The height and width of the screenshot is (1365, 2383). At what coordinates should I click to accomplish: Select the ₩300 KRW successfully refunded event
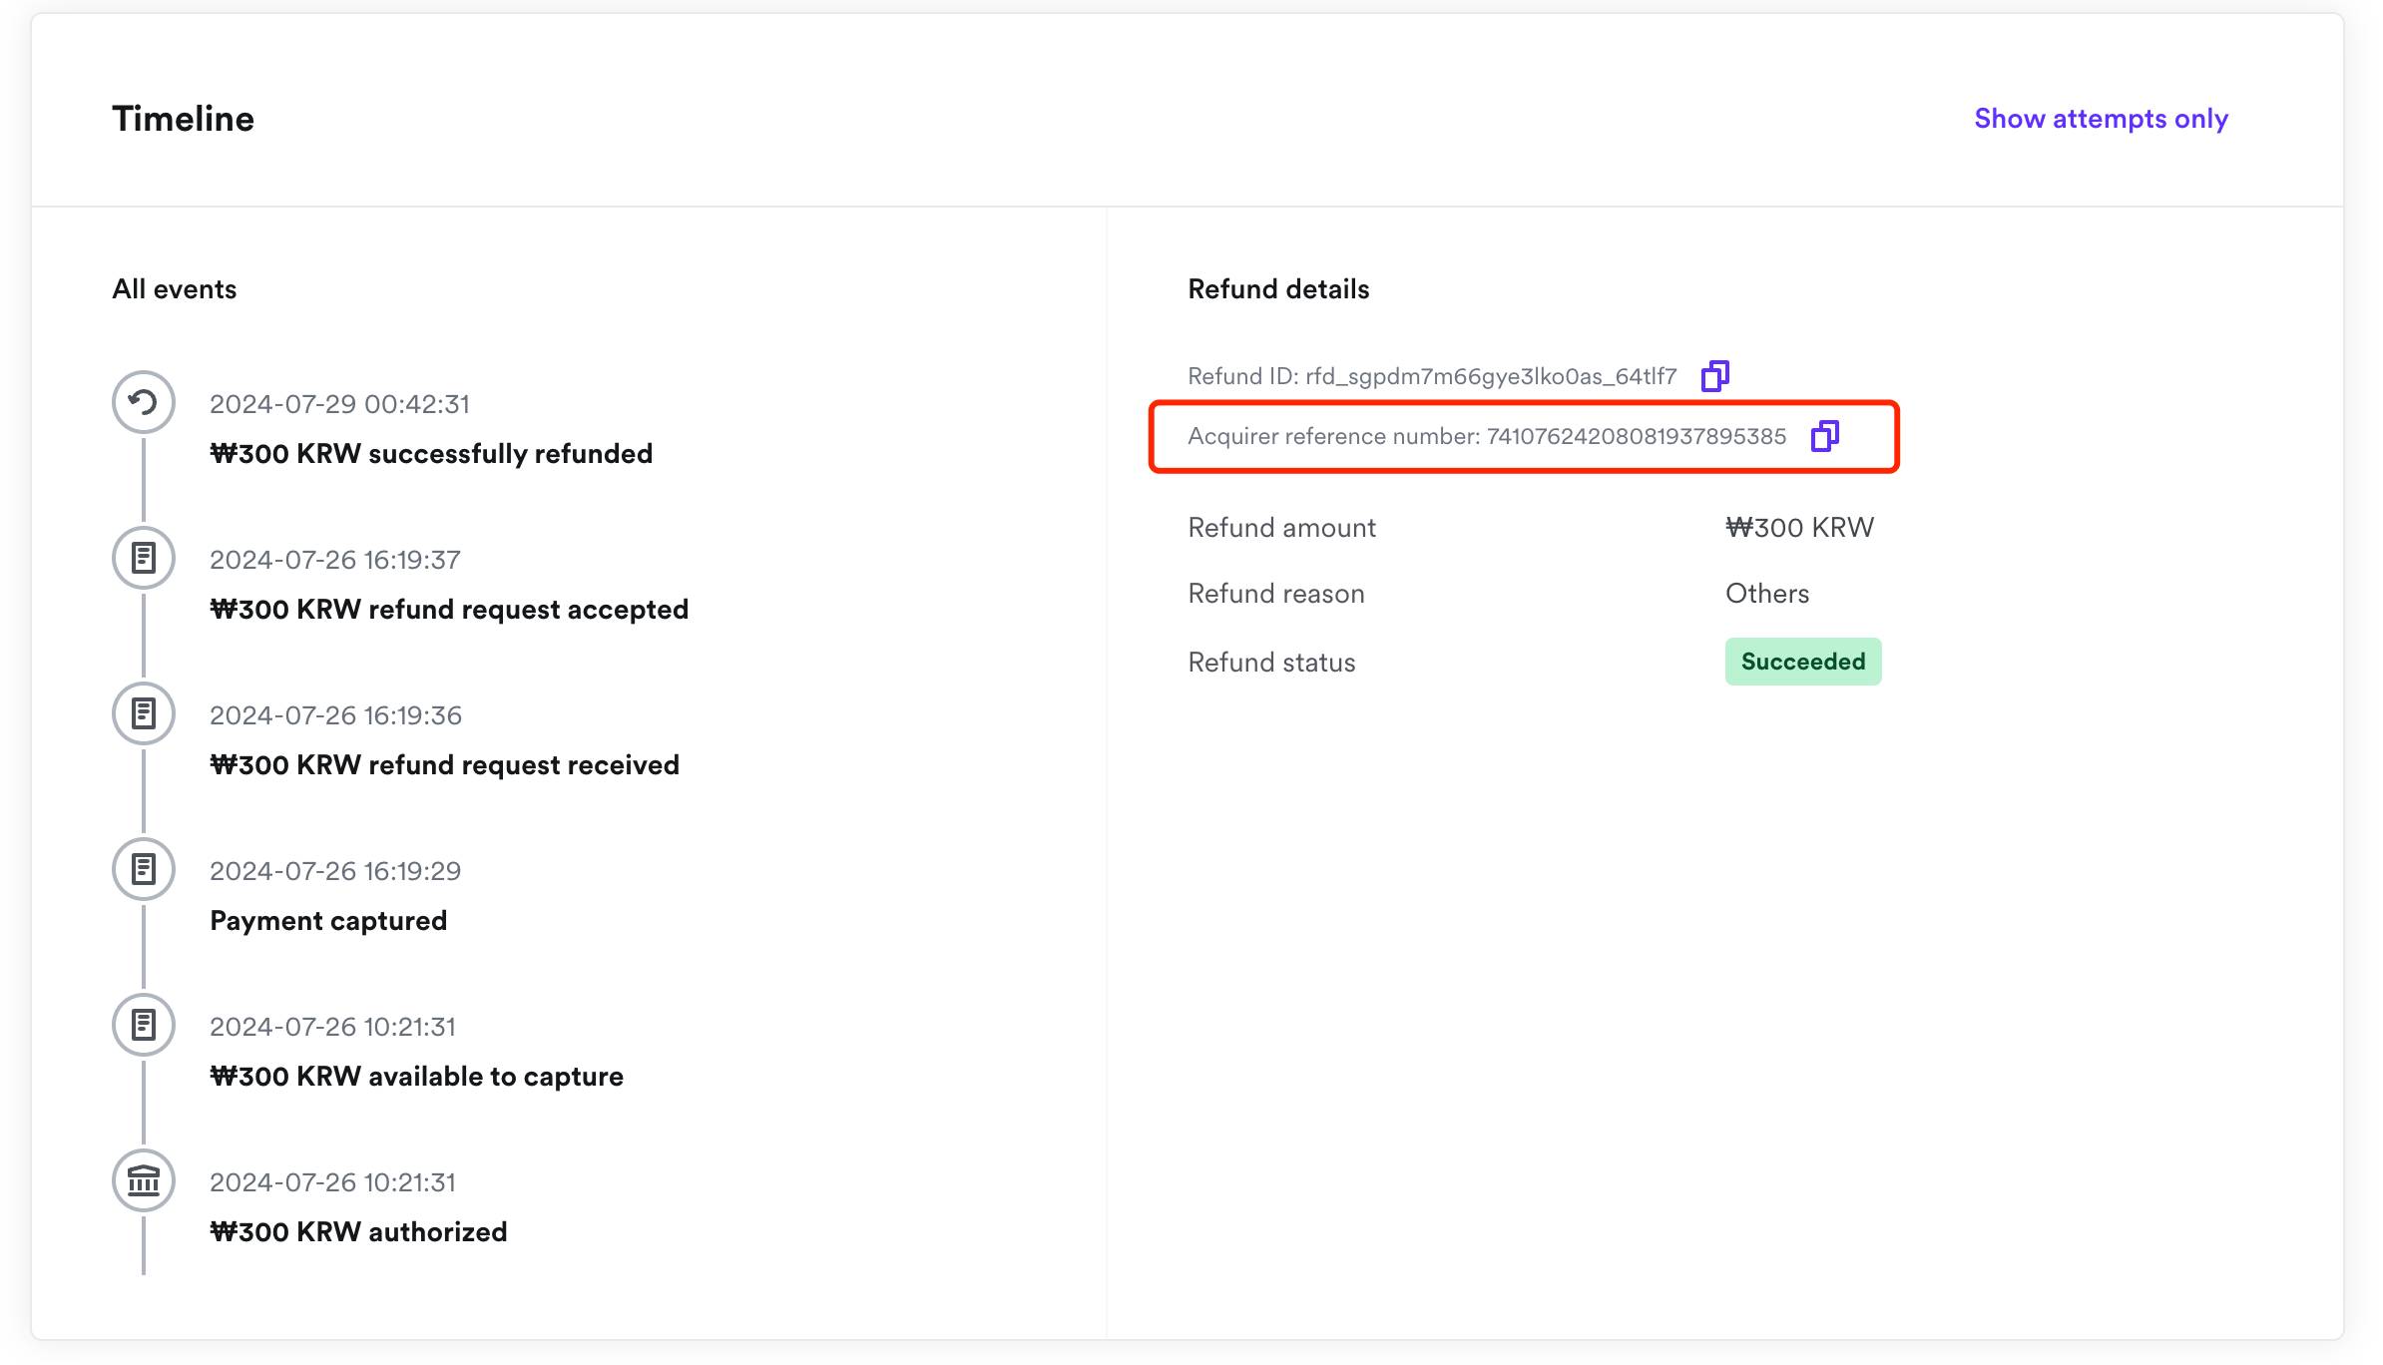tap(431, 453)
